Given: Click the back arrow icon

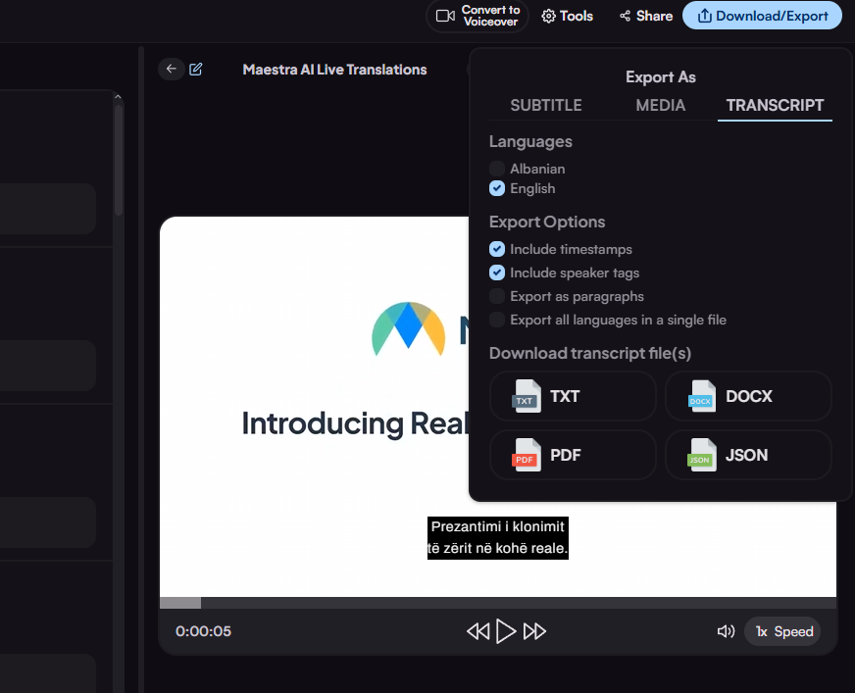Looking at the screenshot, I should coord(172,69).
